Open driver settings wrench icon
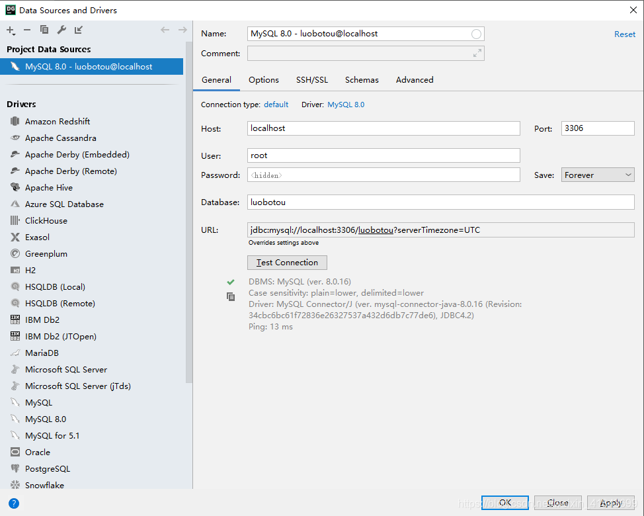 [61, 30]
